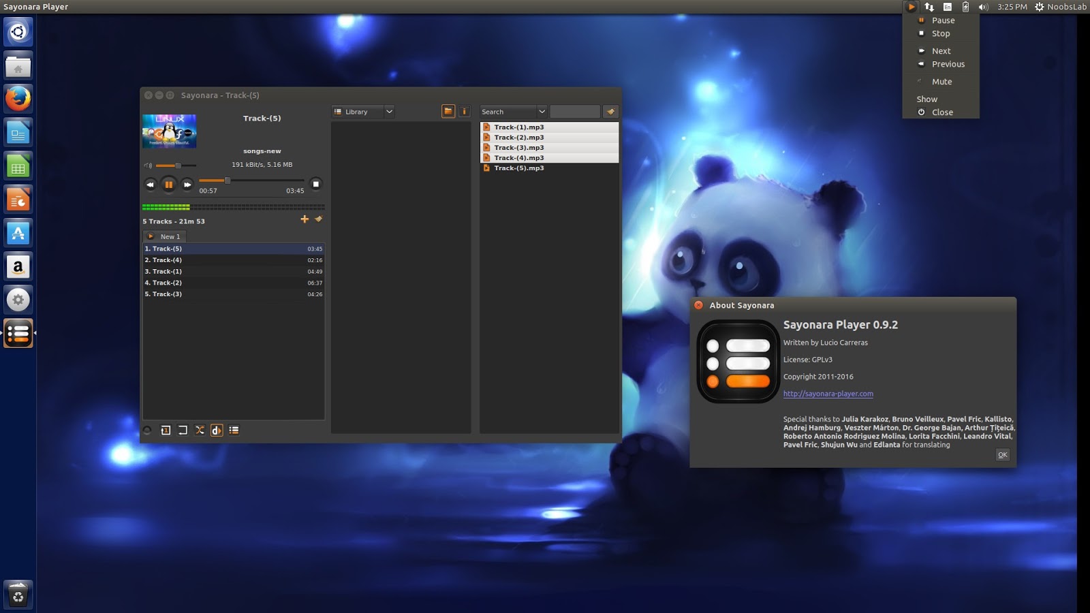Screen dimensions: 1090x613
Task: Skip to the next track in player
Action: [187, 185]
